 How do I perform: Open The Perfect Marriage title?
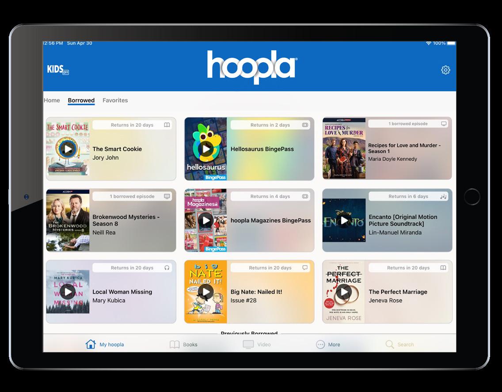[398, 292]
